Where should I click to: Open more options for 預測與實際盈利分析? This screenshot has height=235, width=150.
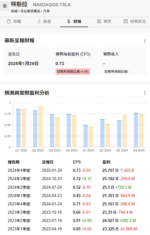click(145, 93)
